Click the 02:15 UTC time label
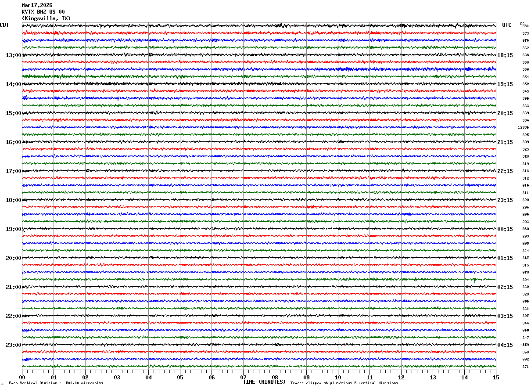The width and height of the screenshot is (531, 389). click(x=505, y=287)
